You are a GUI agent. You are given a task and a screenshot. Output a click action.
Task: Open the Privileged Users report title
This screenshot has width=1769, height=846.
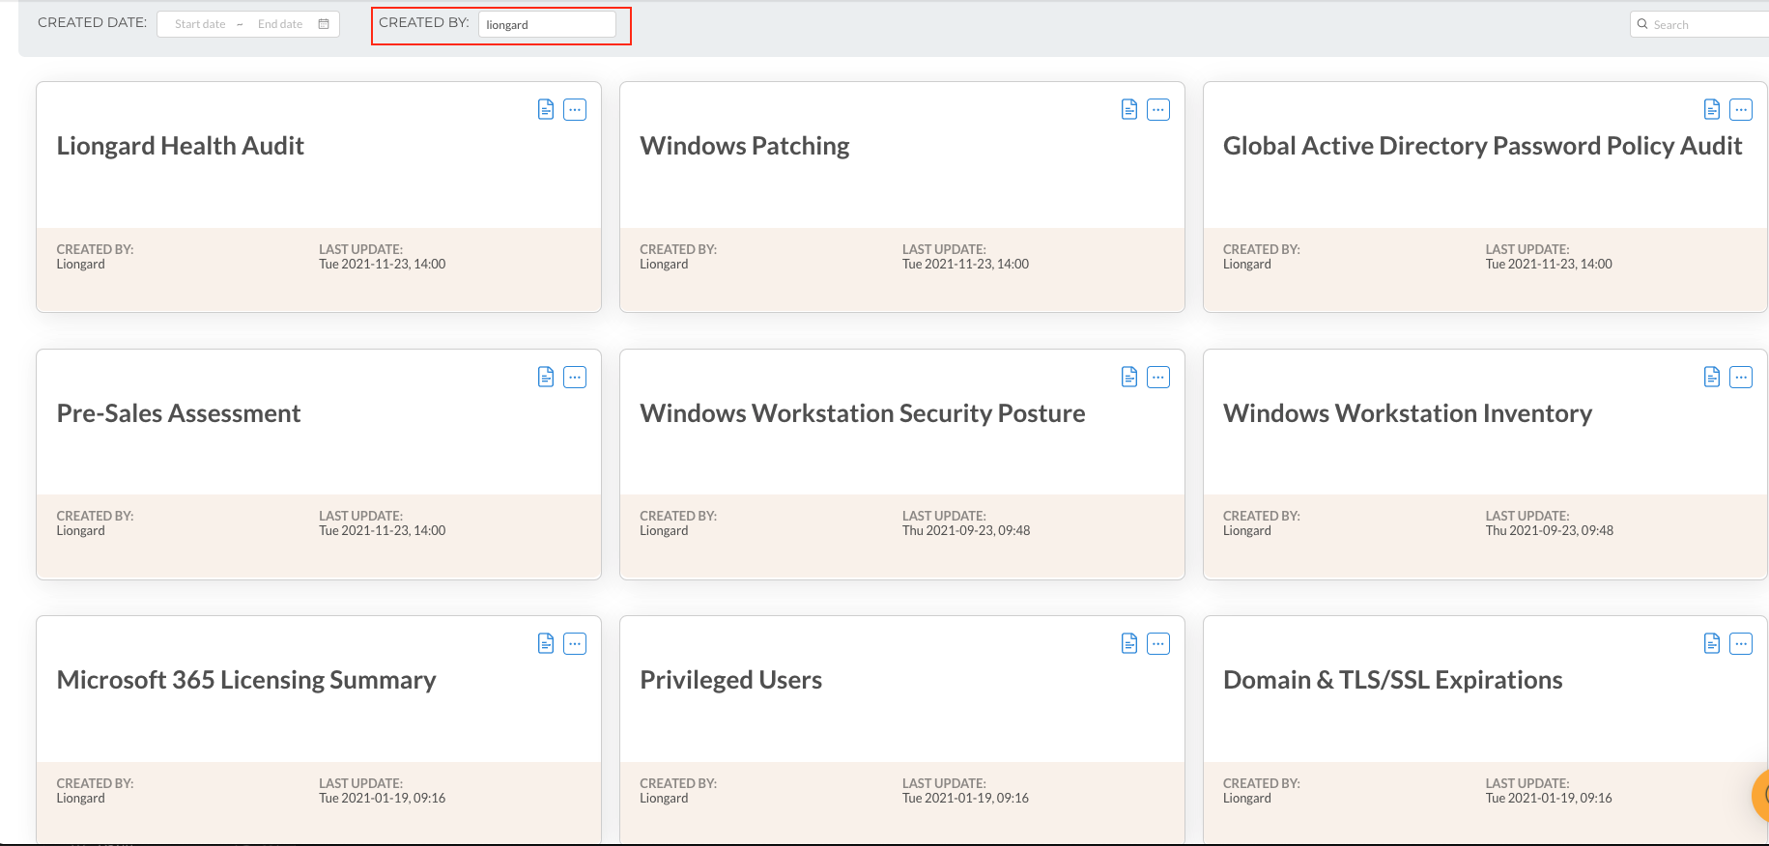tap(731, 680)
